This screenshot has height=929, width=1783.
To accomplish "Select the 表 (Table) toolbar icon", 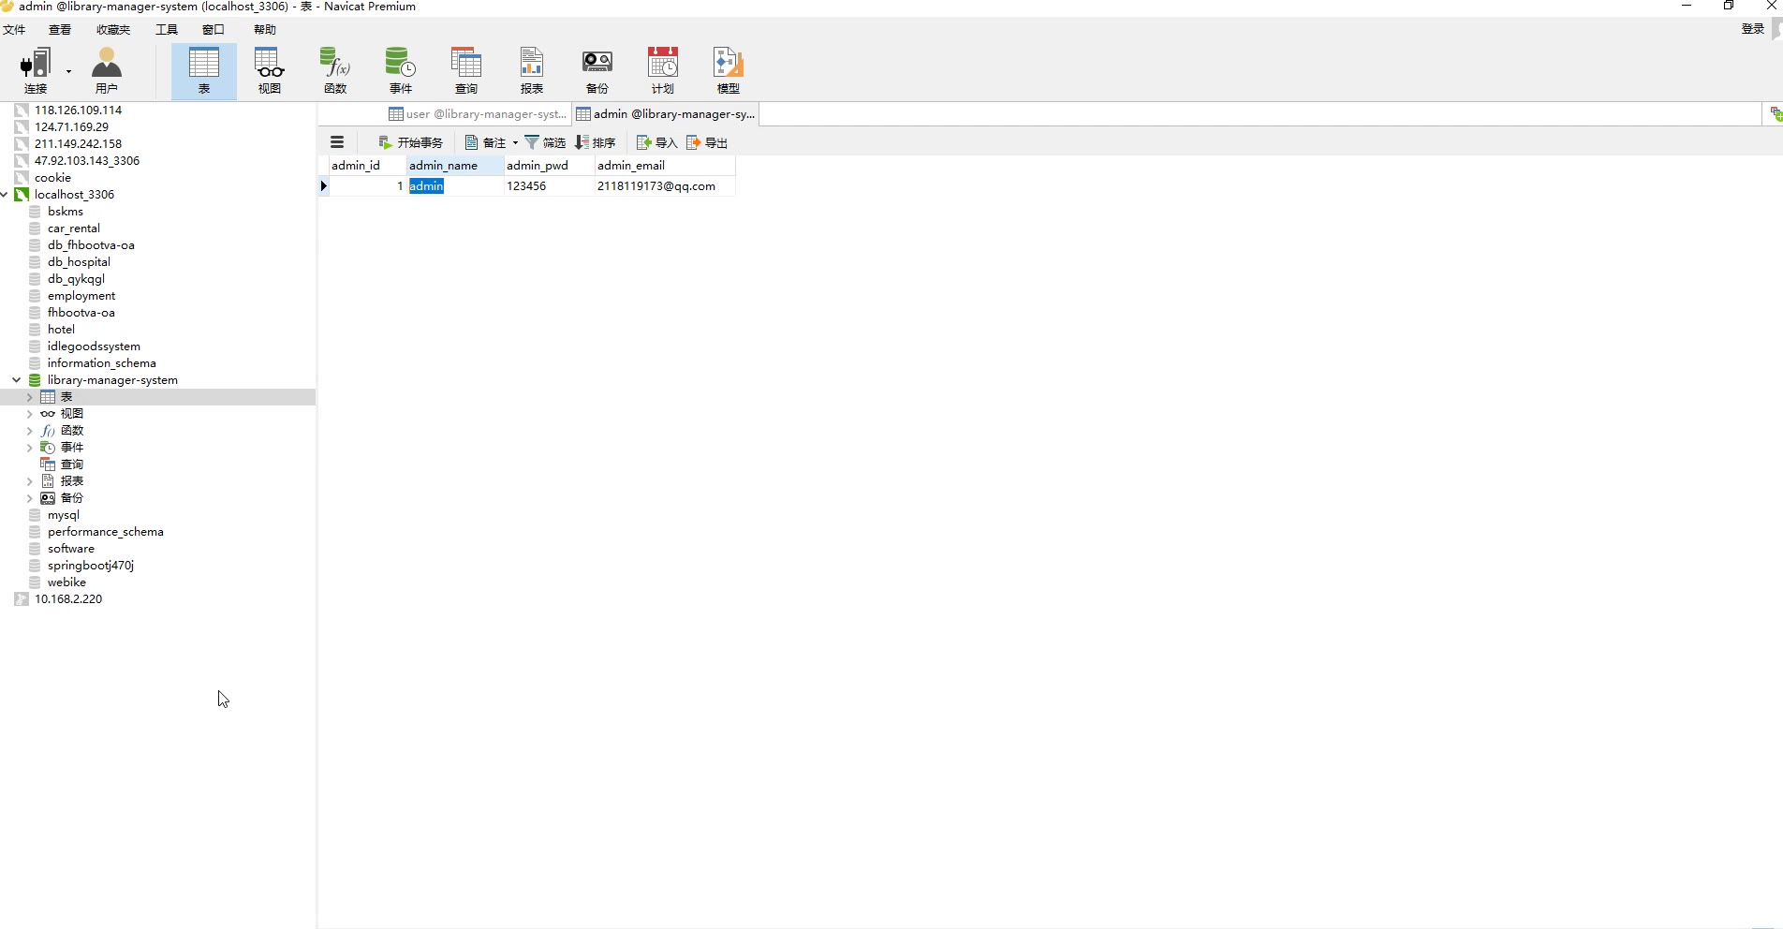I will 204,71.
